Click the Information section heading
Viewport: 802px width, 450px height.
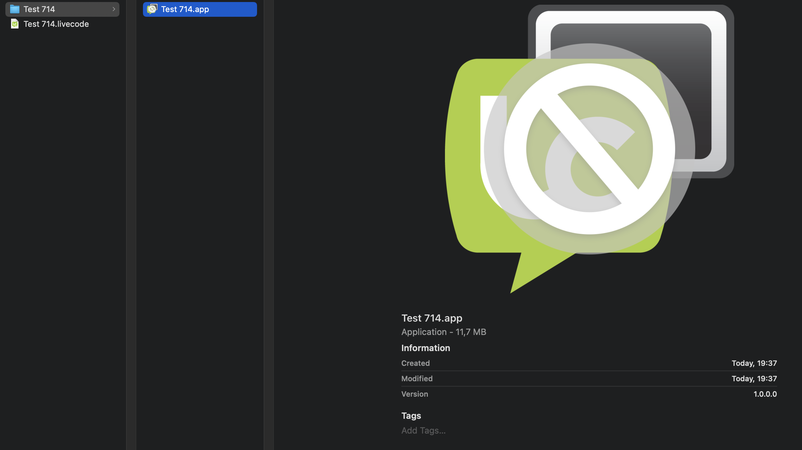coord(425,348)
